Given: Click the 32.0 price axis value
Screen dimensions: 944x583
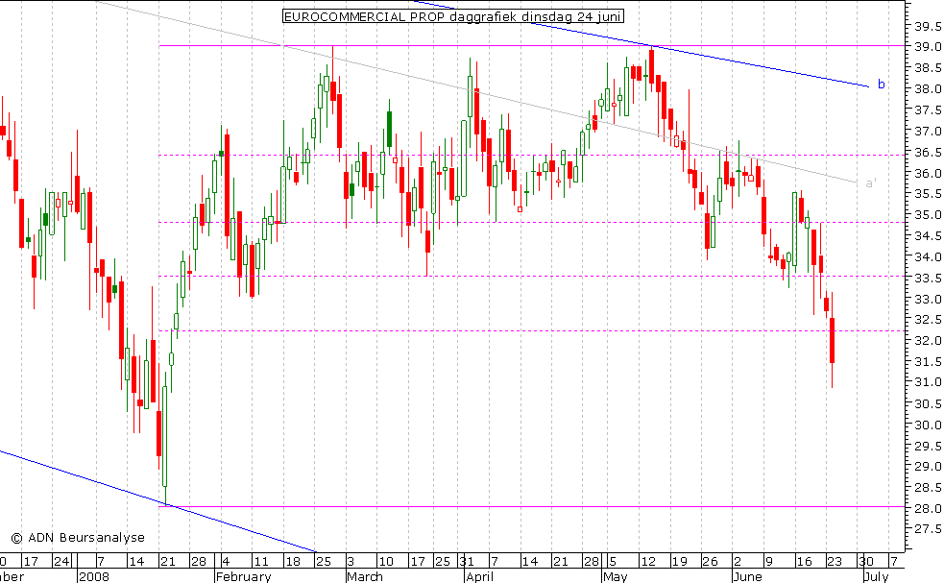Looking at the screenshot, I should [928, 341].
